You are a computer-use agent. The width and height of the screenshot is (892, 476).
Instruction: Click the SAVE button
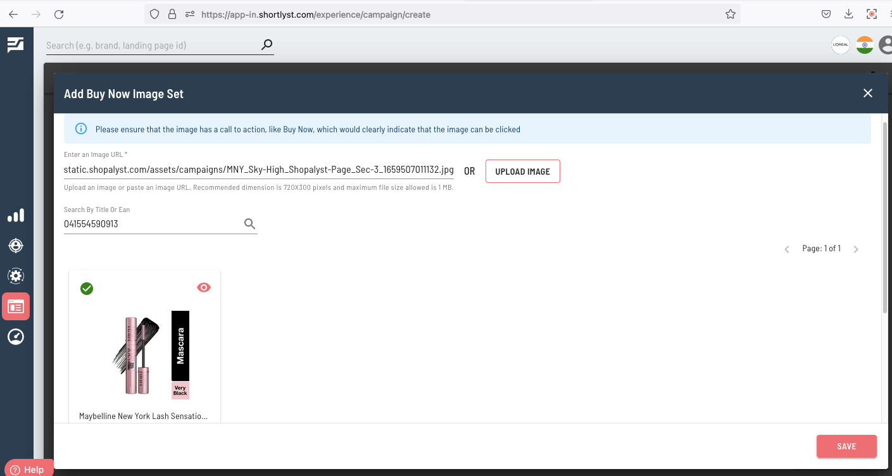[x=846, y=446]
